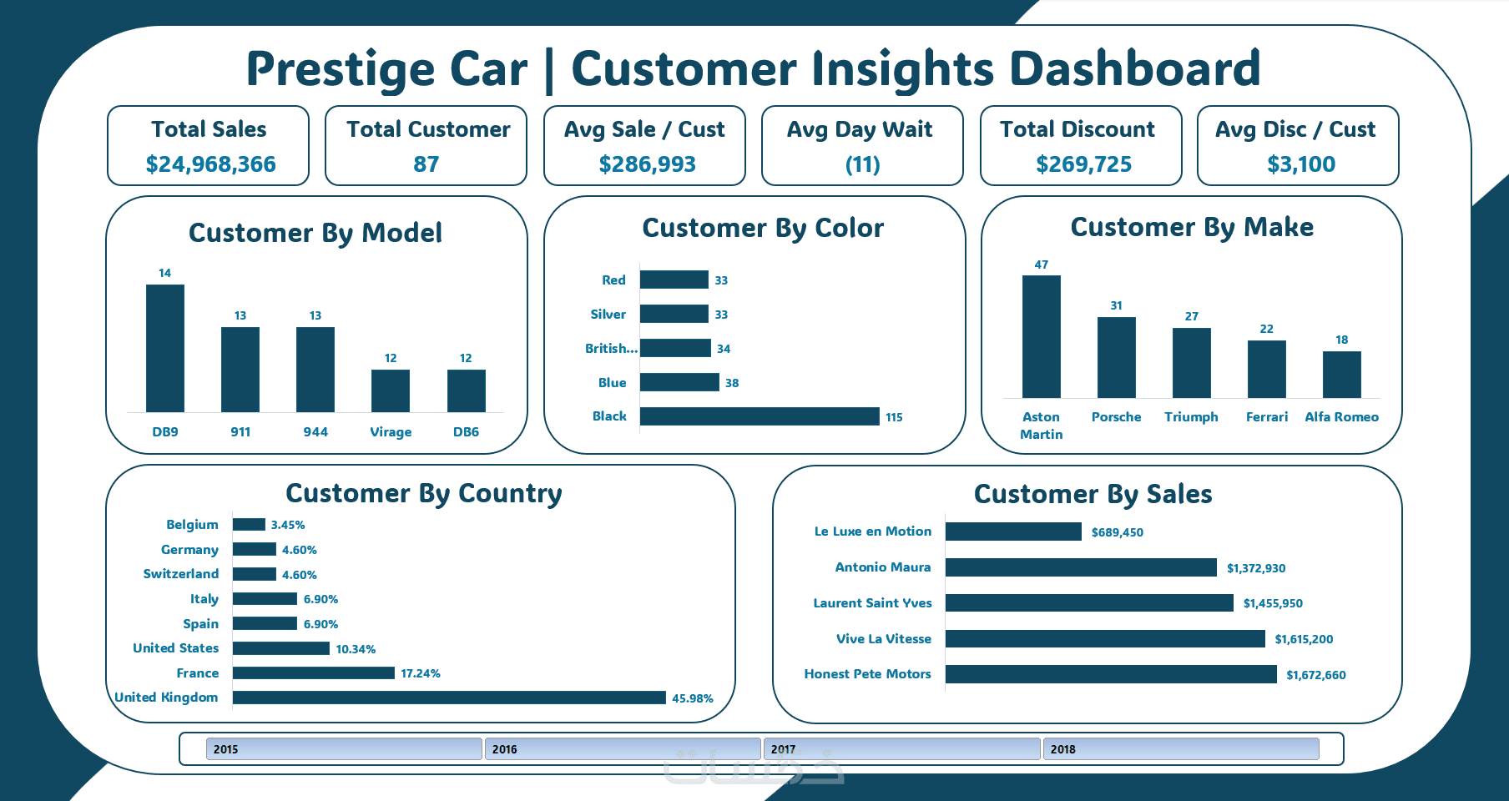Click the "Customer By Country" chart title
Screen dimensions: 1509x801
424,493
